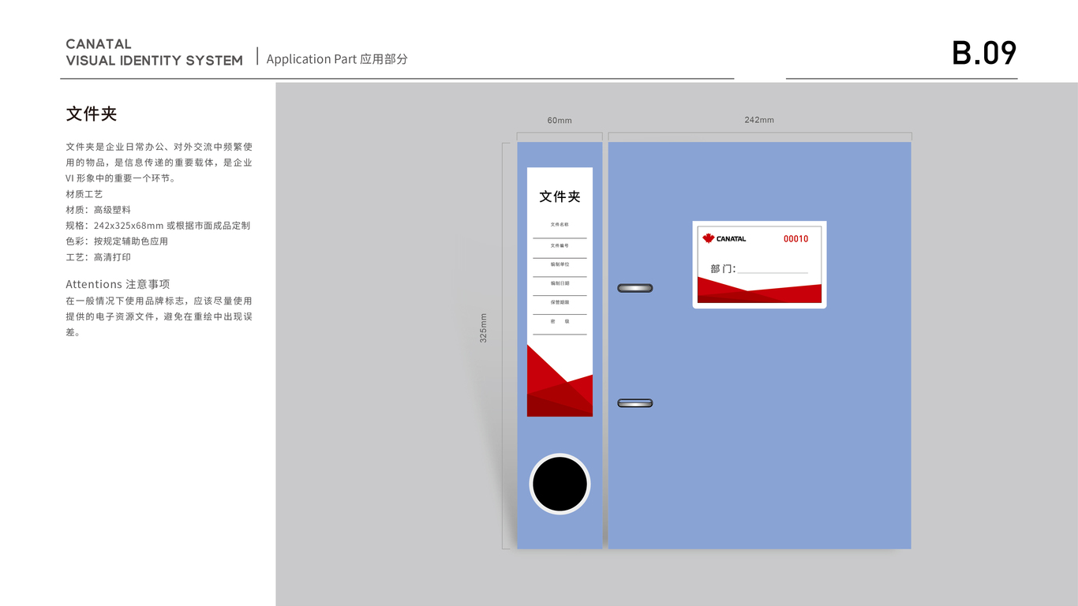Click the 色彩：按规定辅助色应用 line
This screenshot has height=606, width=1078.
coord(117,241)
